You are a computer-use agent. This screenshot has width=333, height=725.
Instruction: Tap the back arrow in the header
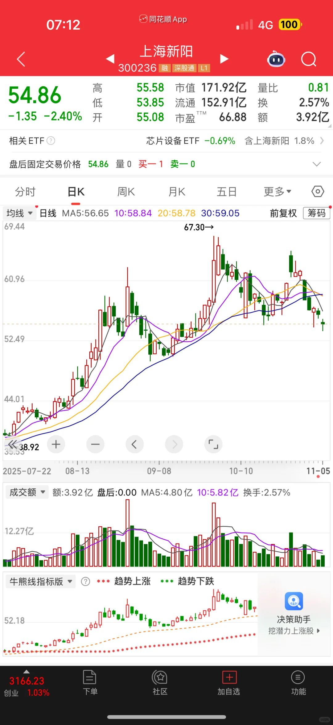pos(21,59)
